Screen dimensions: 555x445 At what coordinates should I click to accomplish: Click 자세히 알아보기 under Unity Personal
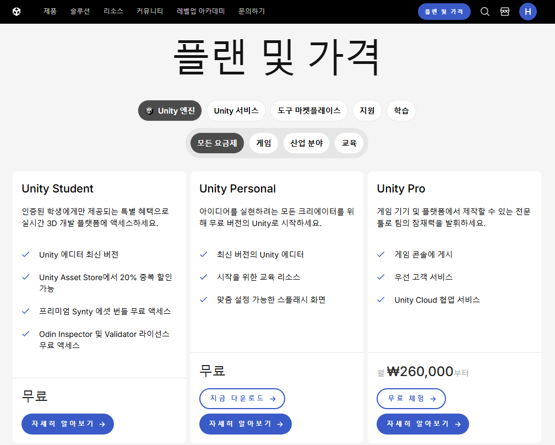[246, 423]
